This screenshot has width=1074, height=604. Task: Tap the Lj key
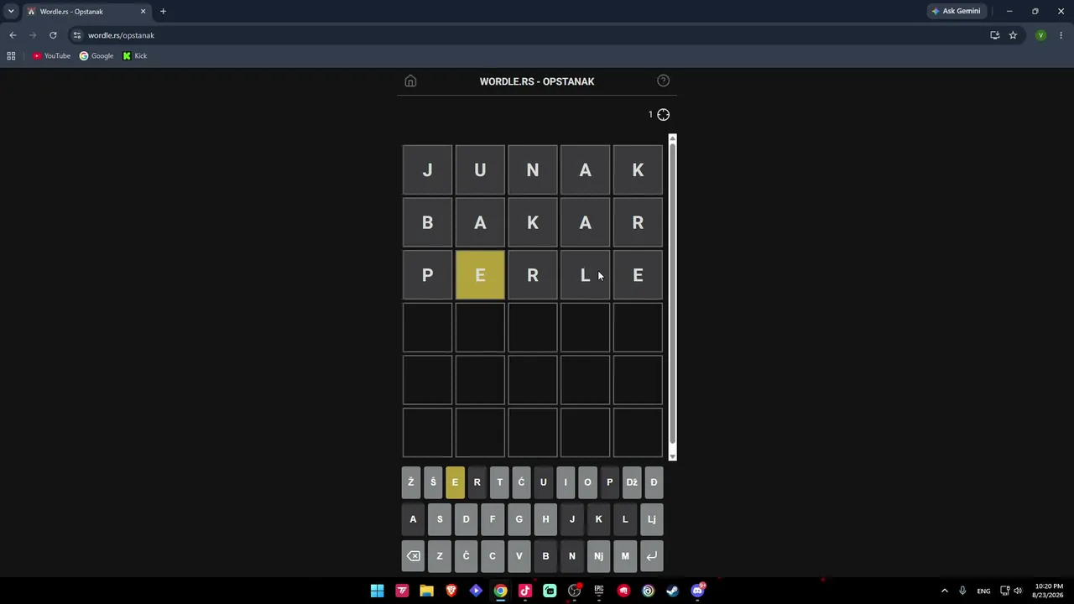click(x=651, y=519)
